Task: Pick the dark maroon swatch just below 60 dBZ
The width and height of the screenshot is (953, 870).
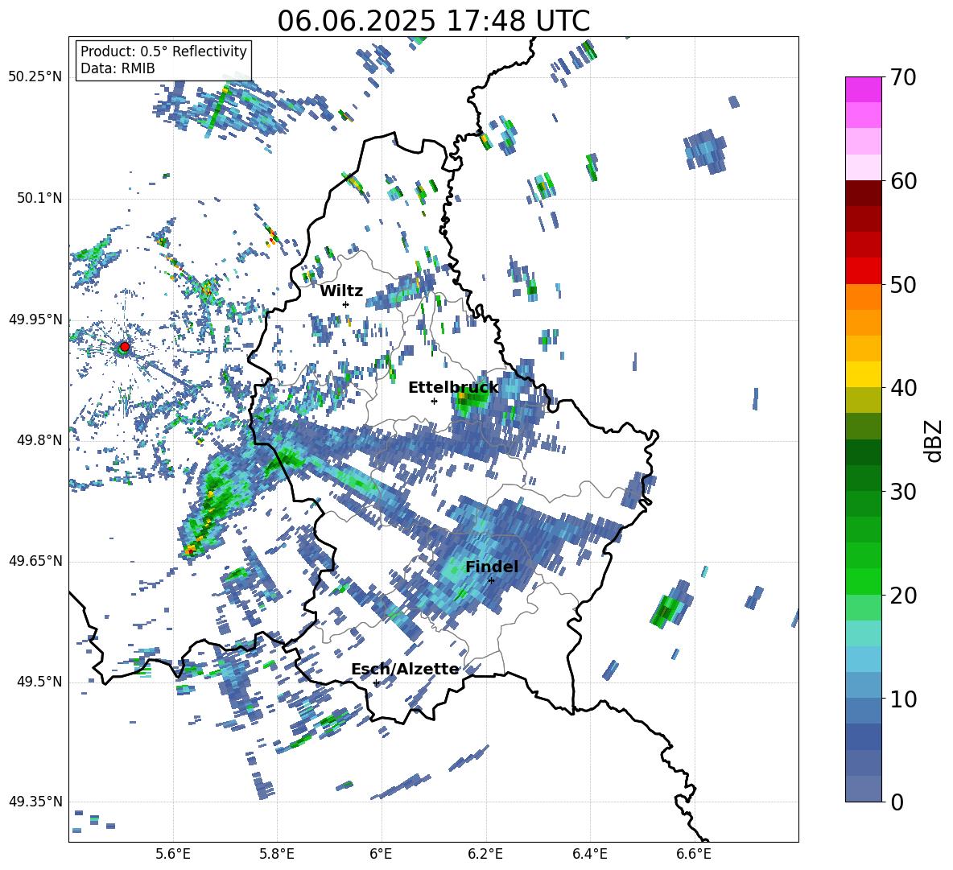Action: (863, 193)
